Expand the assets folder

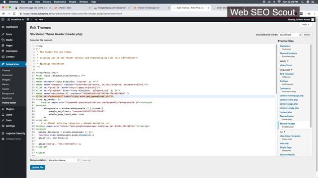point(284,61)
